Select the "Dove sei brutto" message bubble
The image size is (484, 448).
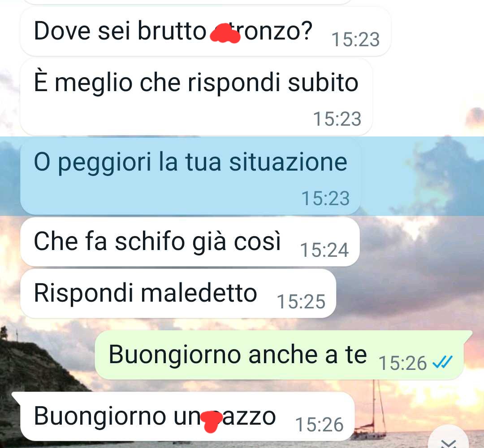pyautogui.click(x=205, y=31)
